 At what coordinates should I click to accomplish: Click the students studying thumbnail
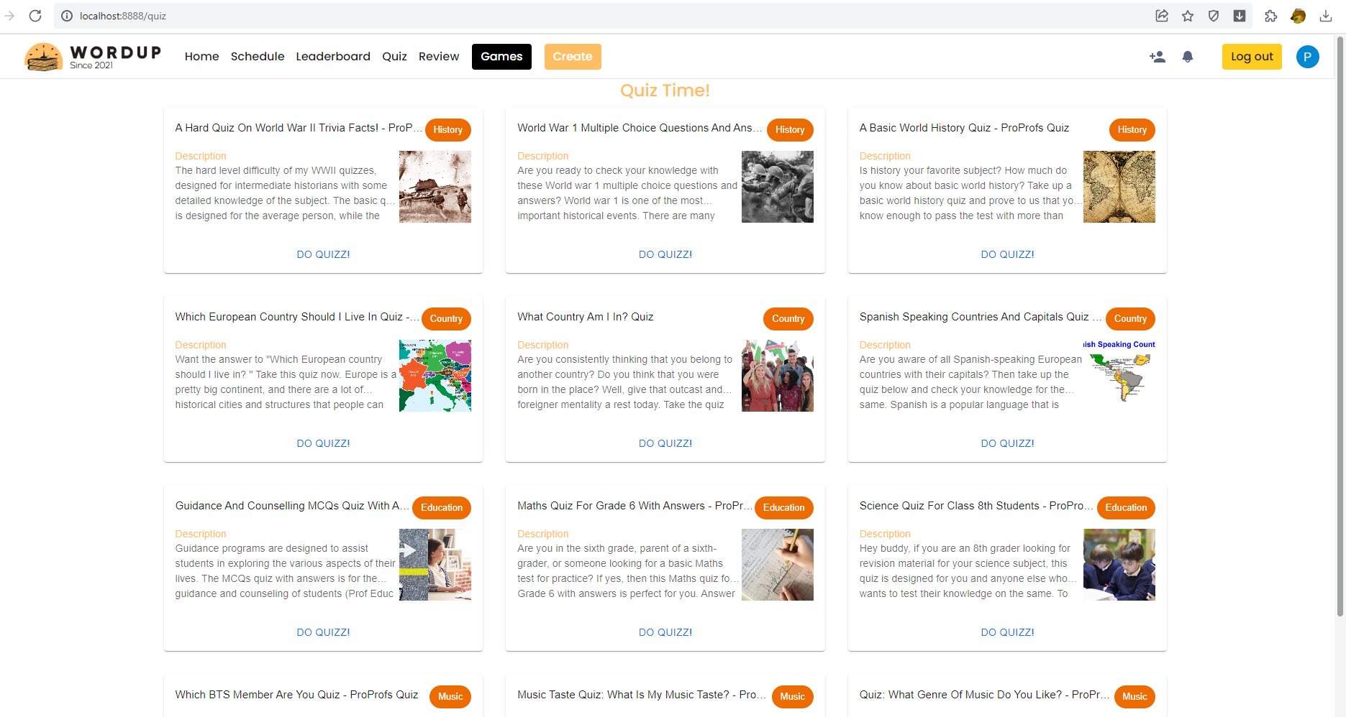point(1119,565)
